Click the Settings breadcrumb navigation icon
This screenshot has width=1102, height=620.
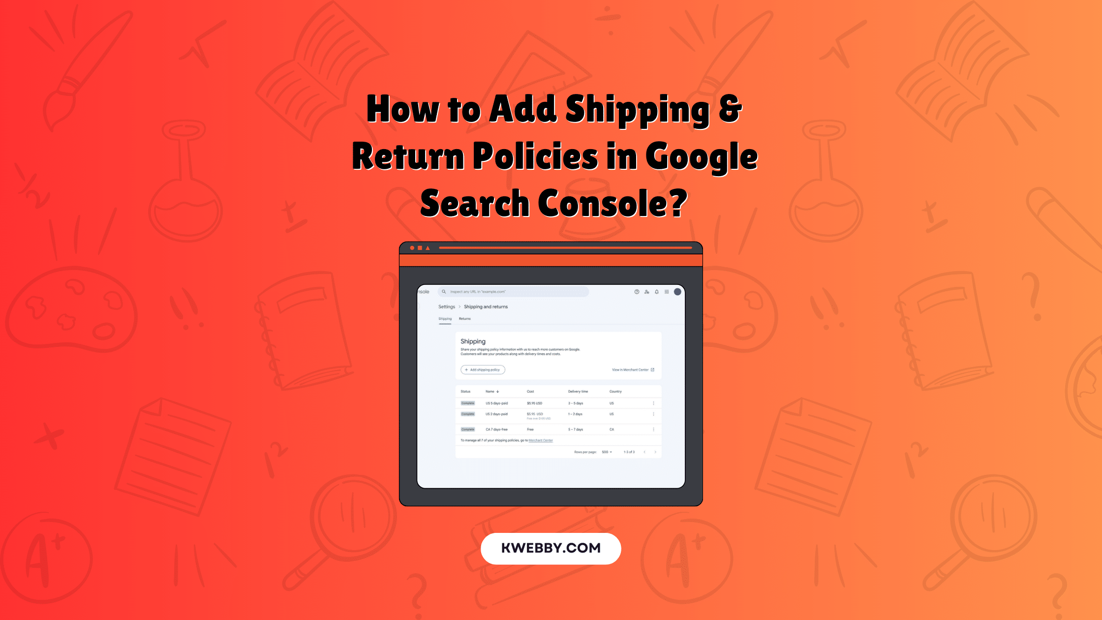(447, 307)
